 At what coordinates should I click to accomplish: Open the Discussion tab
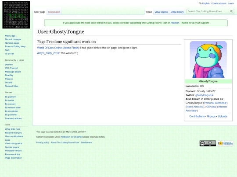[54, 12]
